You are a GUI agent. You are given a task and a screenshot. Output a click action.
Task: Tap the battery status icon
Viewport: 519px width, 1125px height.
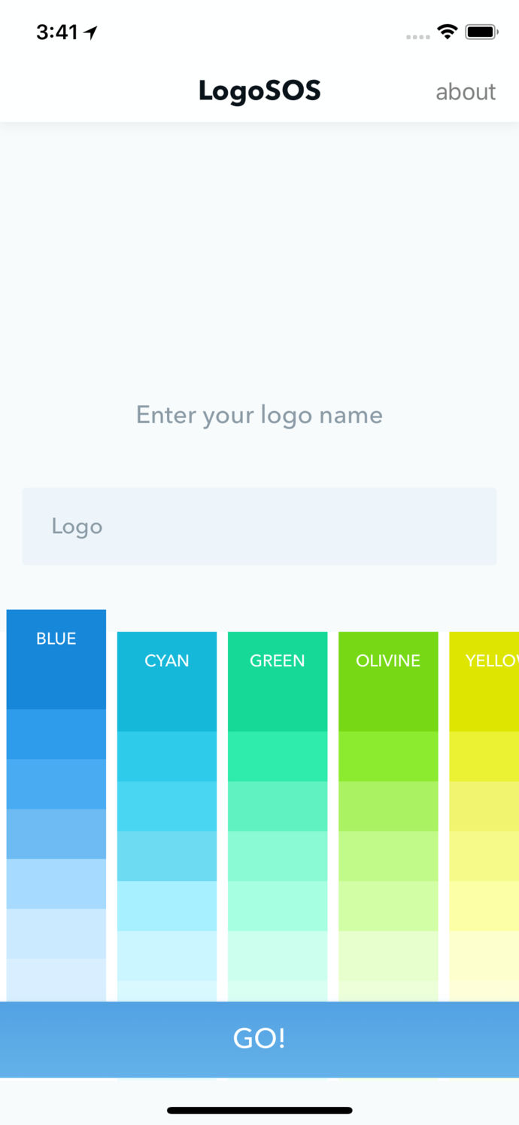pos(481,32)
